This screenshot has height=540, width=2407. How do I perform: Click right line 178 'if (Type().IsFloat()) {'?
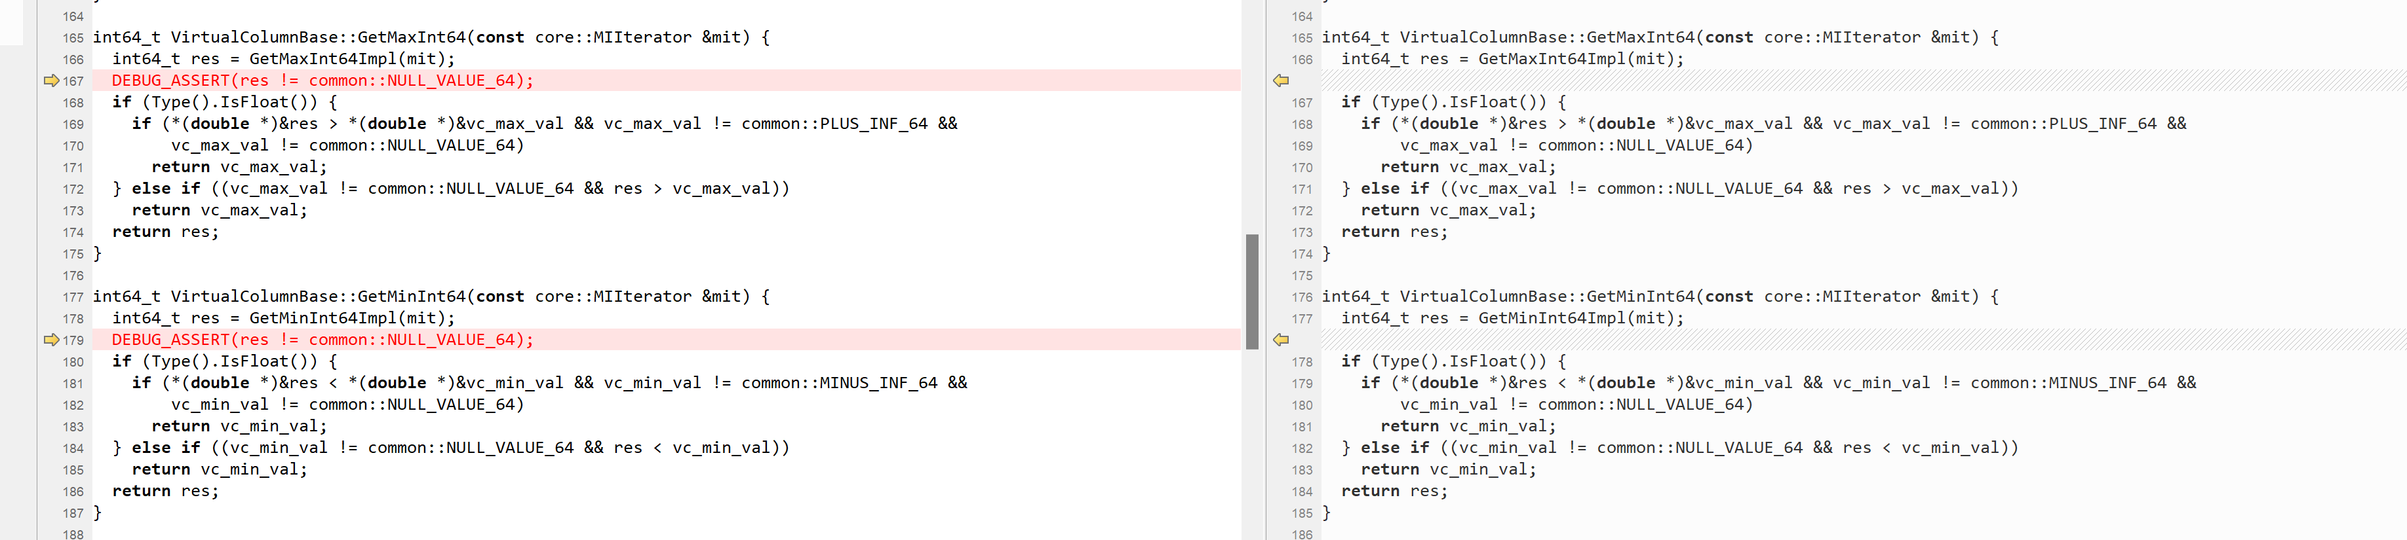point(1454,362)
